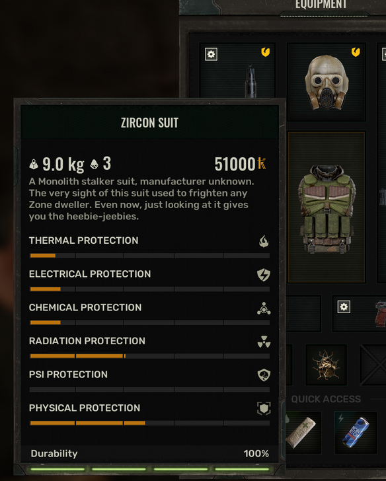Click the crossed-out locked artifact slot
Screen dimensions: 386x481
[x=373, y=365]
